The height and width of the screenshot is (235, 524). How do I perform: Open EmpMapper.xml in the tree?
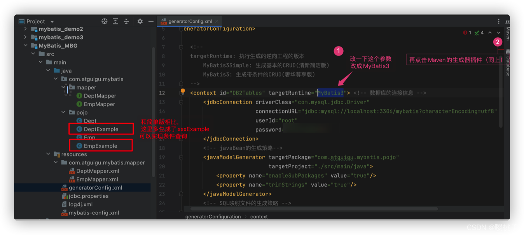[94, 179]
